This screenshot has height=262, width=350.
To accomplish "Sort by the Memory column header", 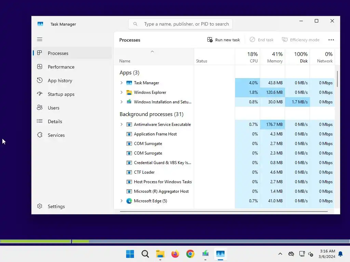I will tap(272, 57).
